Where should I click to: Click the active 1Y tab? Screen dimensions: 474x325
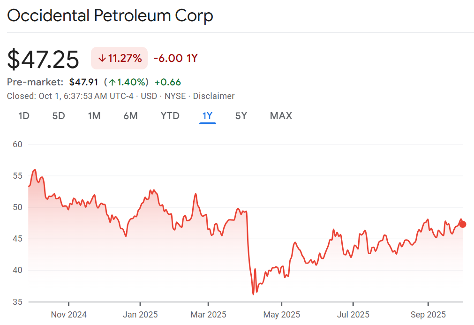coord(207,116)
